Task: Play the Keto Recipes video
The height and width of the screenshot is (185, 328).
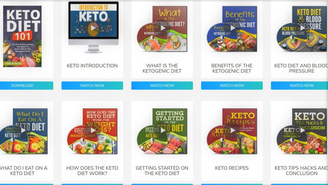Action: pyautogui.click(x=233, y=130)
